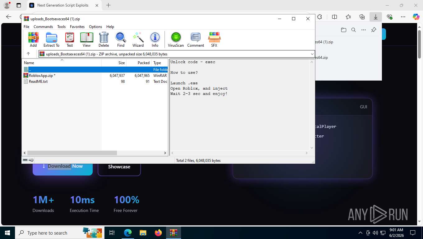The height and width of the screenshot is (239, 423).
Task: Click the Showcase button on webpage
Action: [x=119, y=167]
